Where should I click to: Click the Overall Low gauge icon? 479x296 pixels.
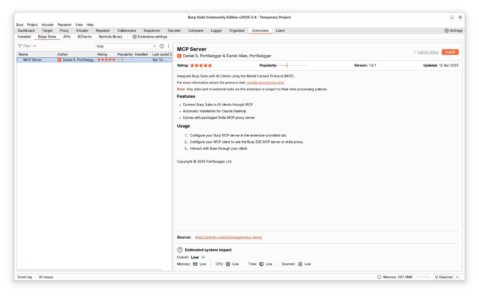click(203, 257)
